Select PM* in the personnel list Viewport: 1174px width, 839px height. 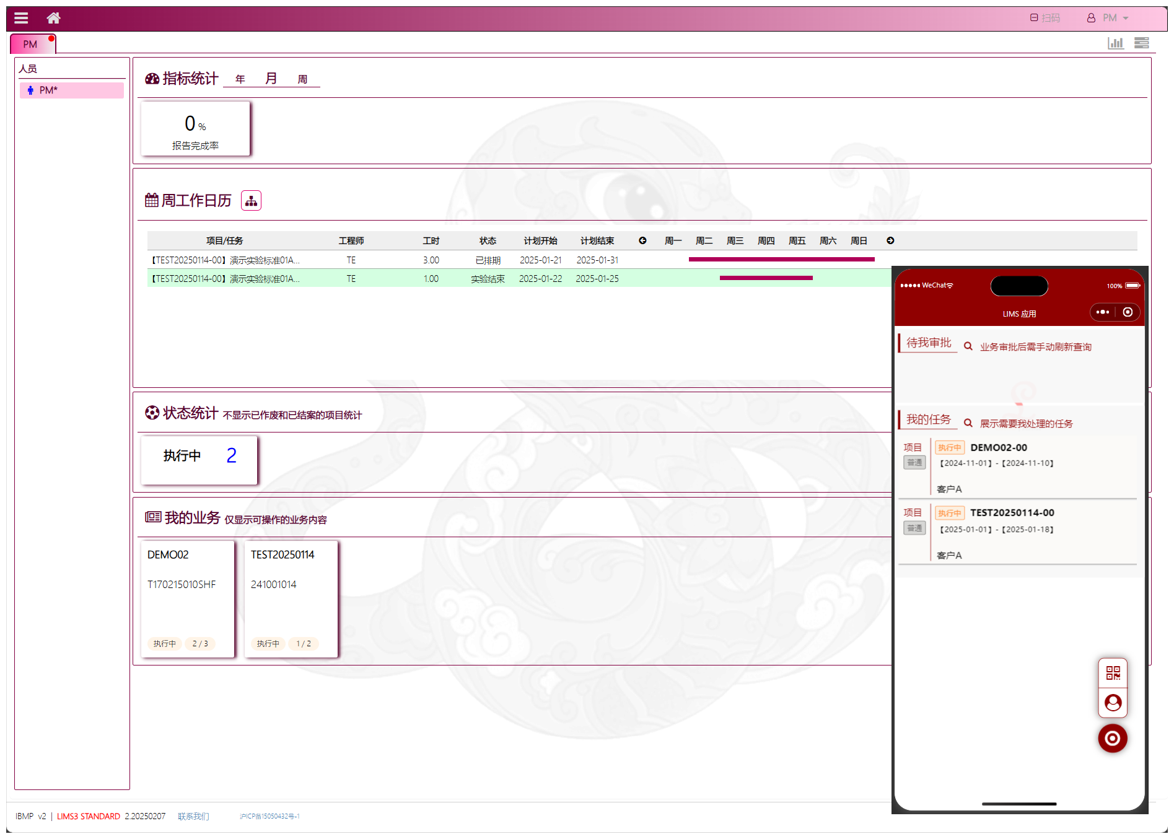tap(71, 90)
